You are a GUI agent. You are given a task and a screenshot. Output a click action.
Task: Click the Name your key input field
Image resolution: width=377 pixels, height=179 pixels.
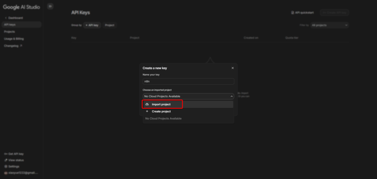(x=188, y=81)
